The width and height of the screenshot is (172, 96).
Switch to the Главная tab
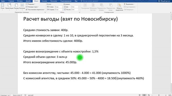pyautogui.click(x=11, y=1)
